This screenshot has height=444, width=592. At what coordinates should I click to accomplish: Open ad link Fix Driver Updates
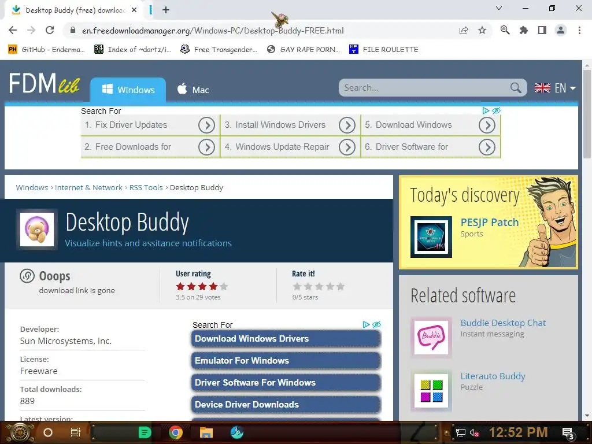(131, 125)
